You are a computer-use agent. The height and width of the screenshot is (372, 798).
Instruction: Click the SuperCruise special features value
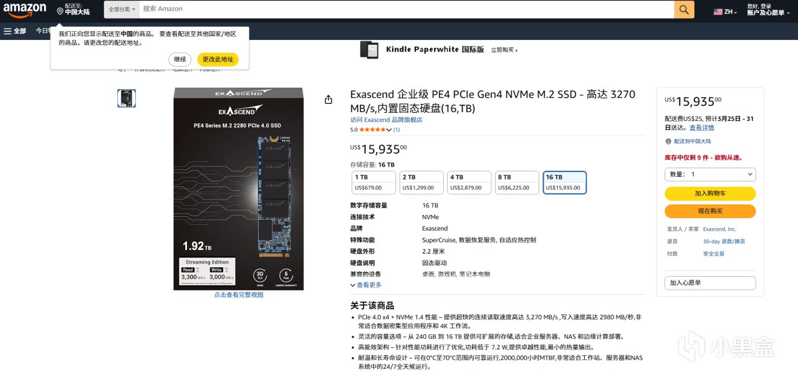(479, 240)
